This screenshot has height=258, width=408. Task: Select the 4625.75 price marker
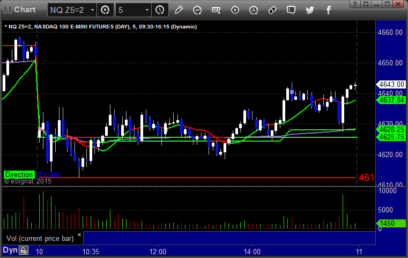(391, 137)
